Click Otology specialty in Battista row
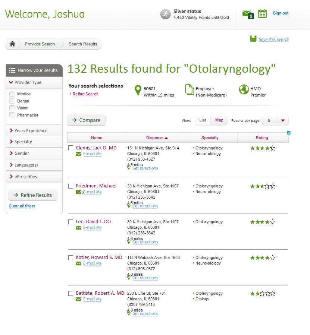The width and height of the screenshot is (310, 335). click(x=202, y=299)
